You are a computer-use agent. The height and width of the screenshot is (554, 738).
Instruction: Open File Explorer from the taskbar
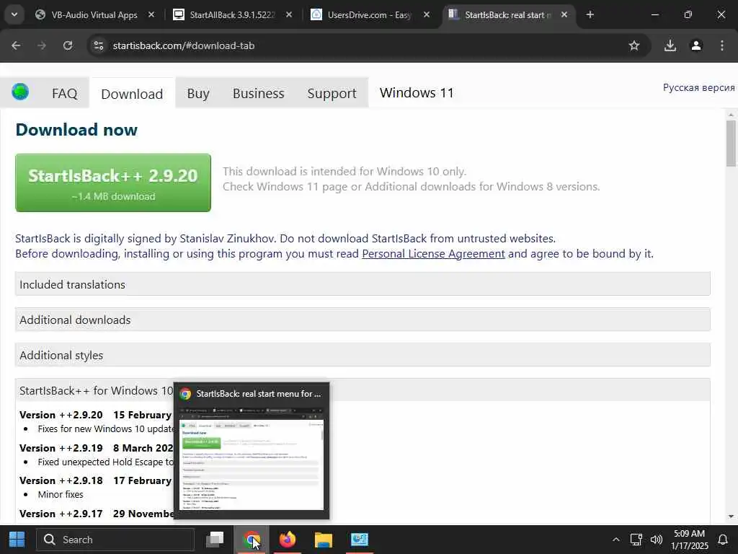(x=324, y=540)
